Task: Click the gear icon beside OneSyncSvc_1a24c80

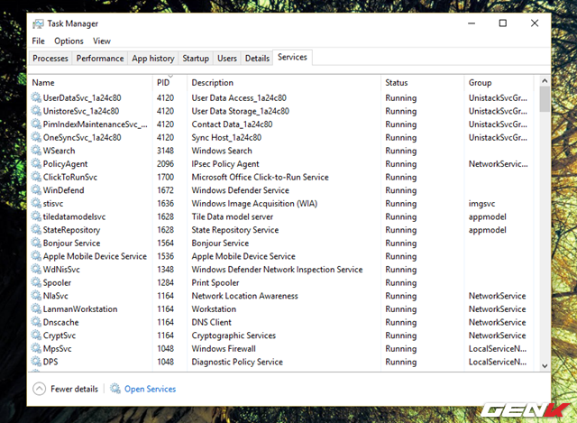Action: [36, 137]
